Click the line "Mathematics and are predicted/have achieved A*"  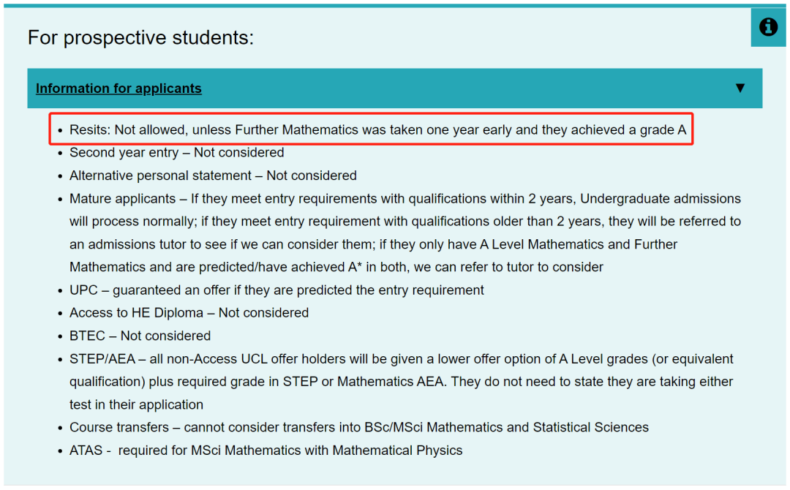click(x=336, y=267)
